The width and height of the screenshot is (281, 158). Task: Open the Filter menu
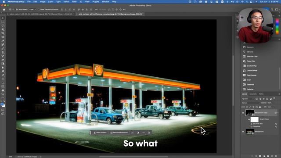tap(74, 2)
